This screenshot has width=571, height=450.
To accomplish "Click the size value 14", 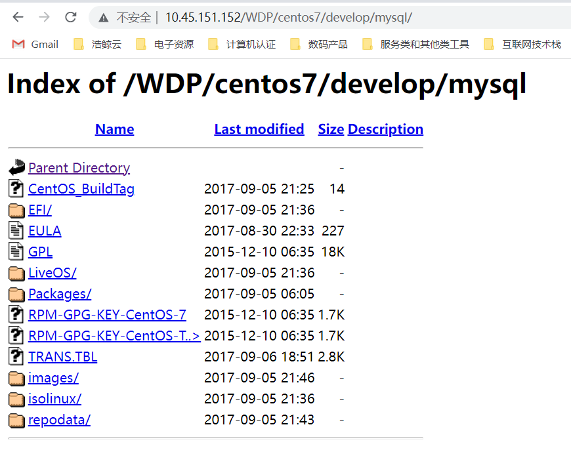I will click(x=337, y=189).
